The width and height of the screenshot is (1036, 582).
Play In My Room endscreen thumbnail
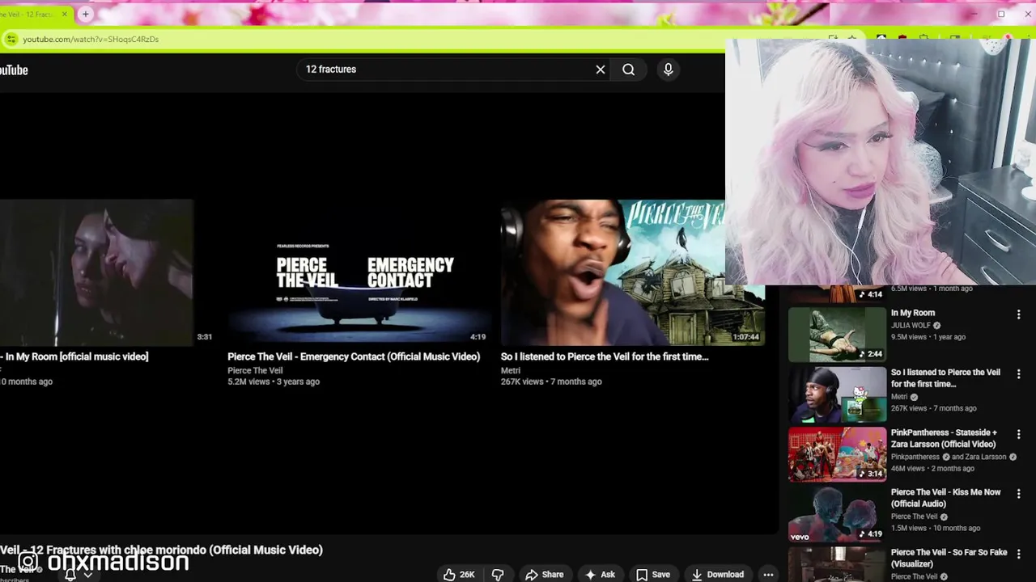point(96,272)
